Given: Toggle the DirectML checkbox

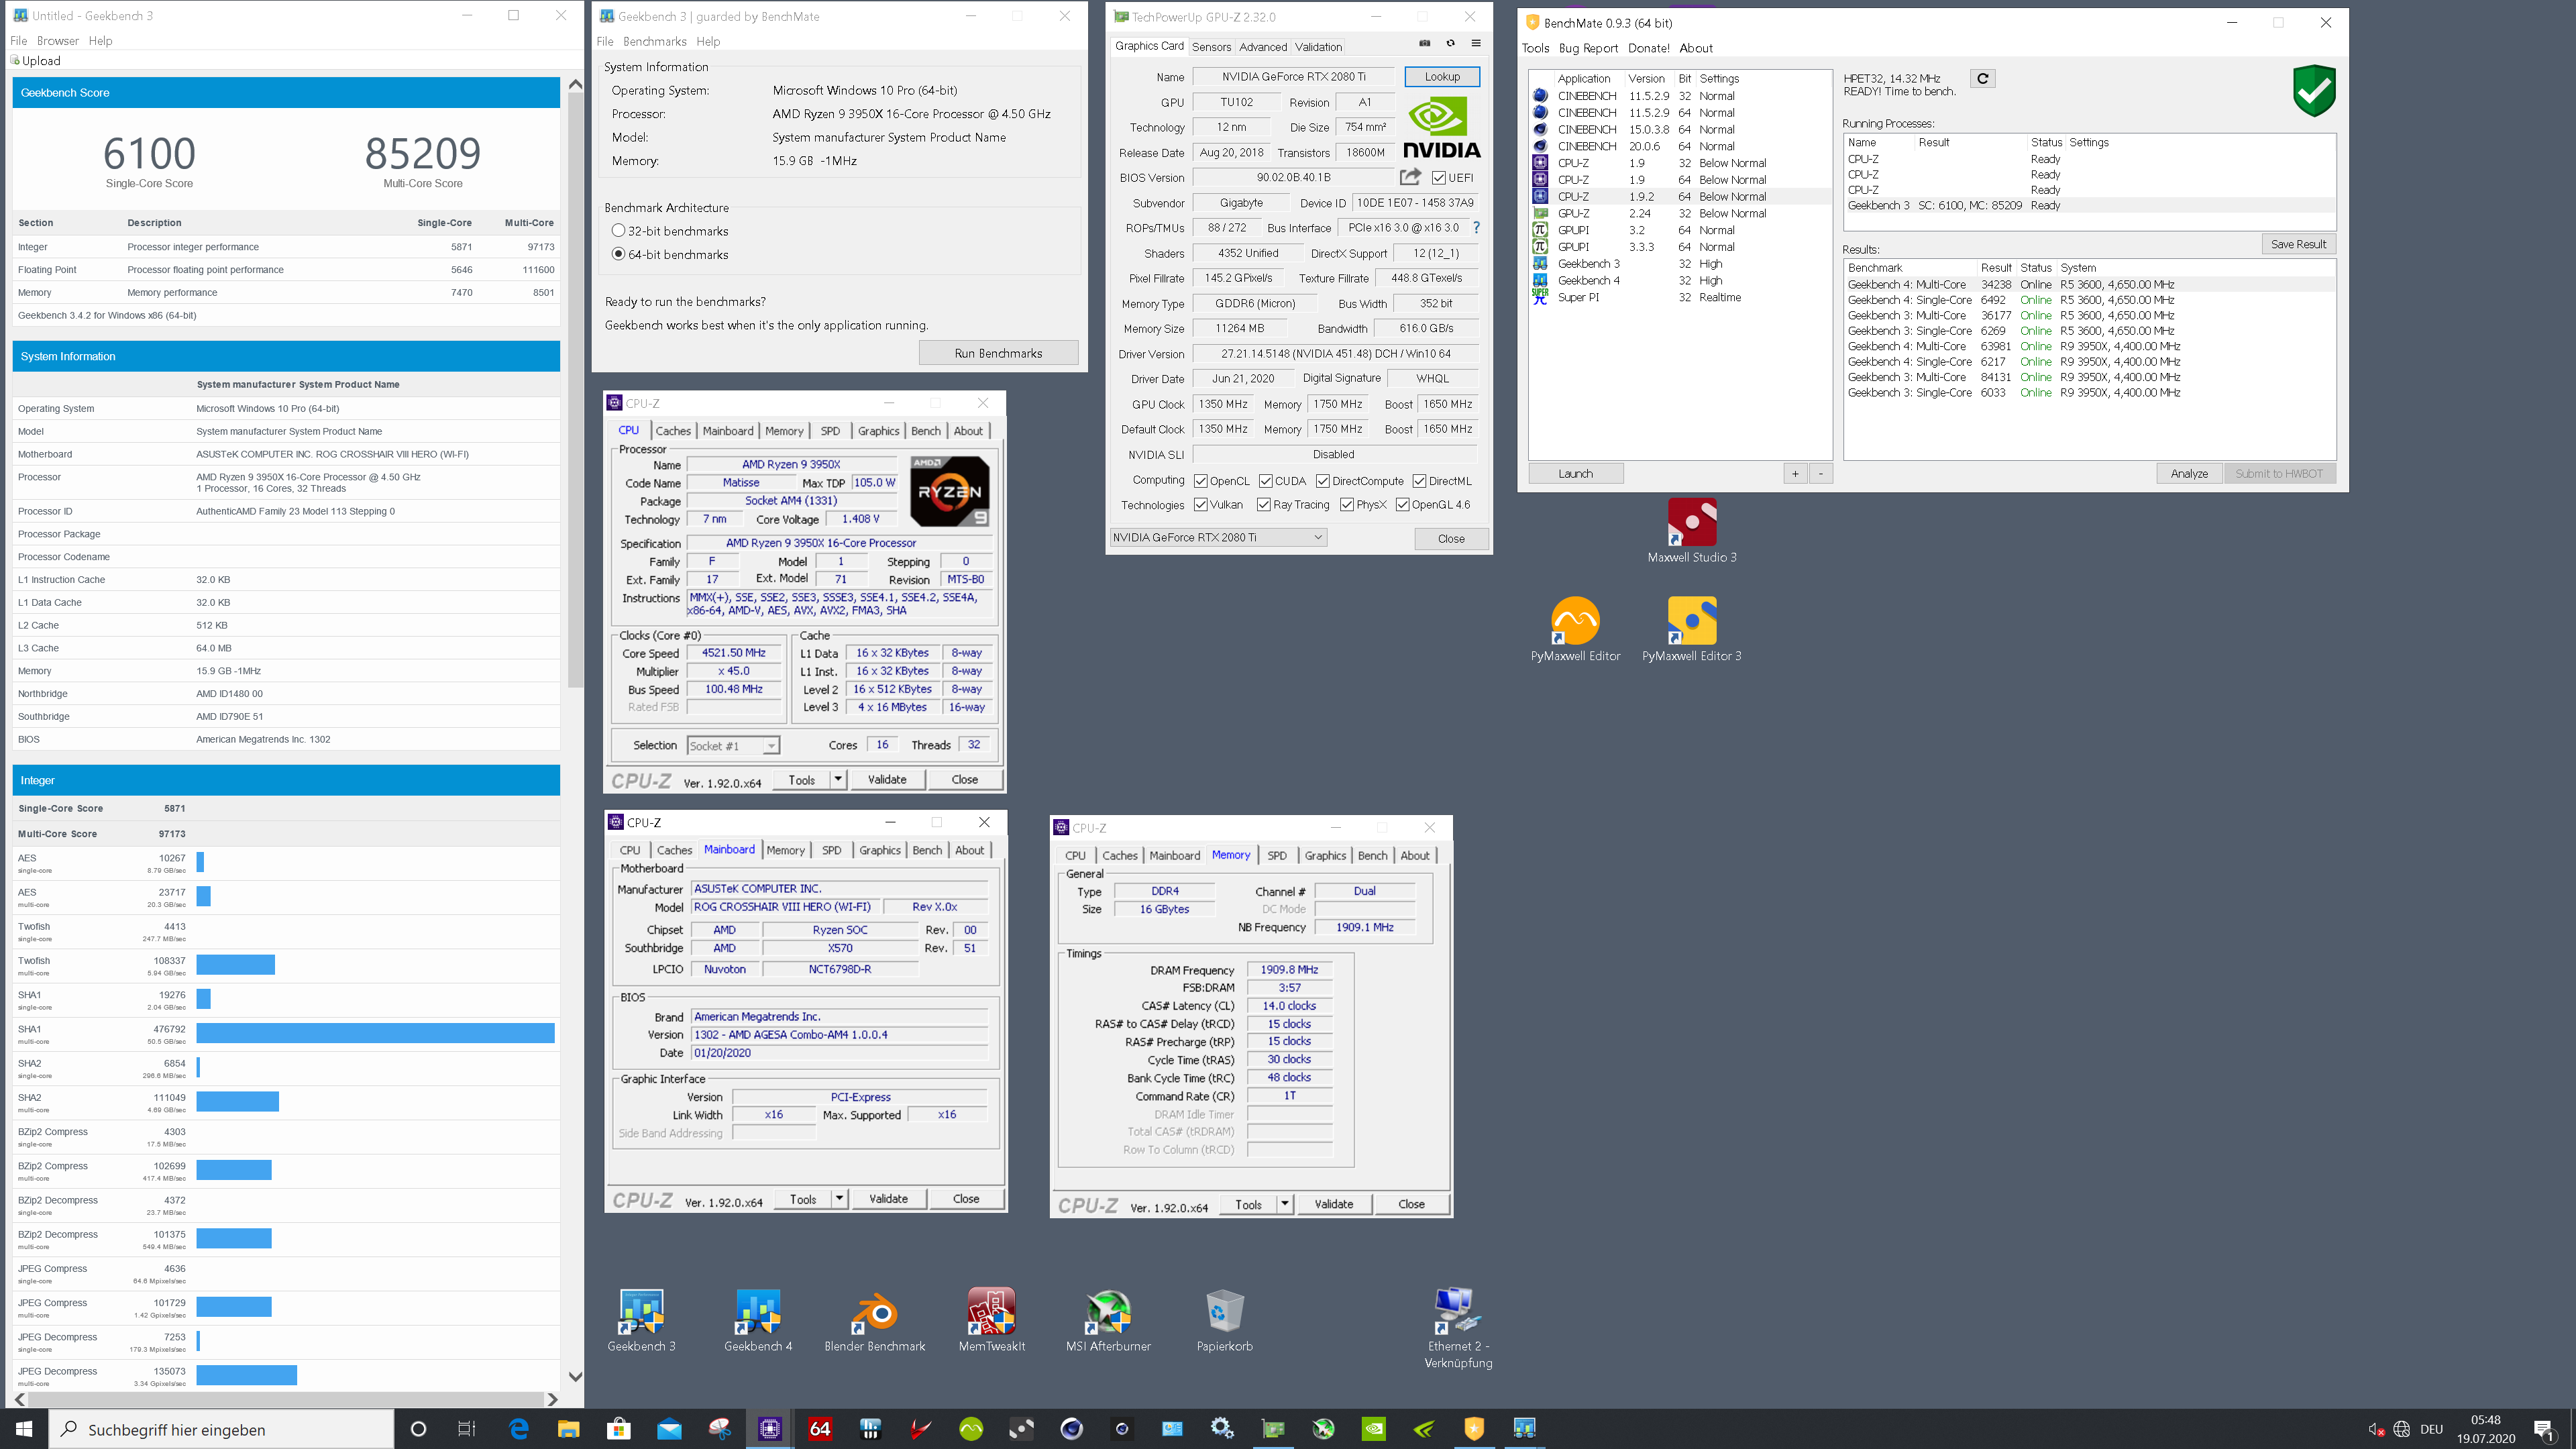Looking at the screenshot, I should tap(1420, 481).
